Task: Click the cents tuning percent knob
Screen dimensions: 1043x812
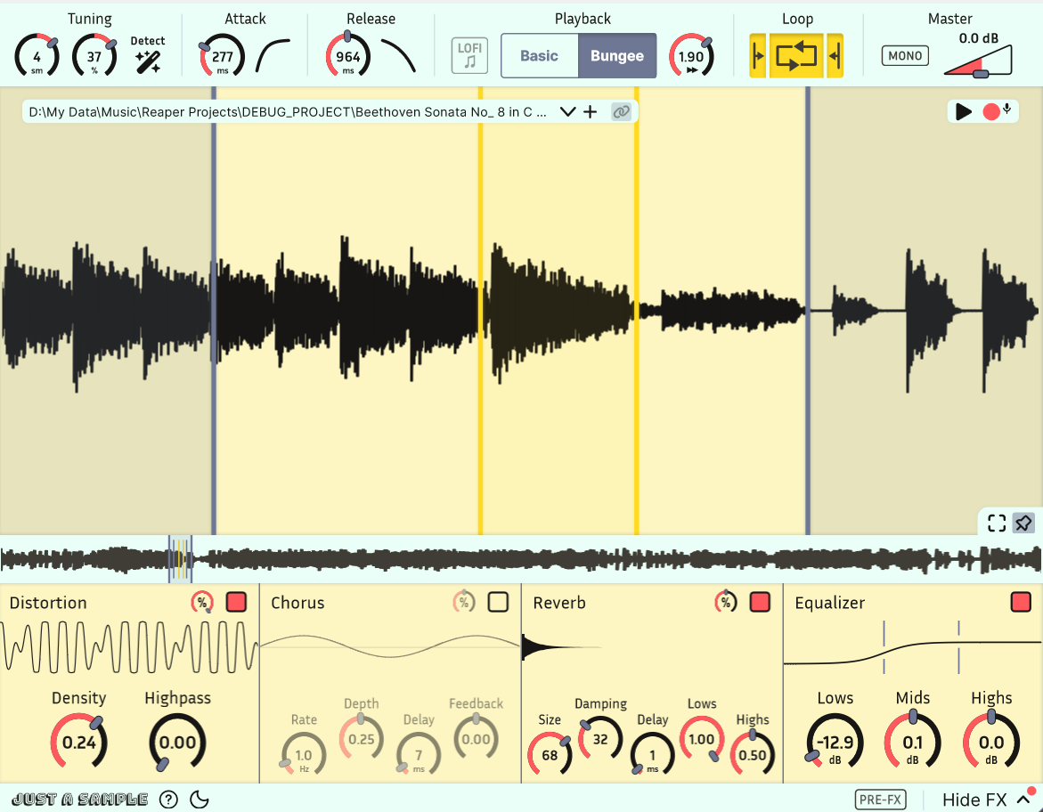Action: tap(94, 56)
